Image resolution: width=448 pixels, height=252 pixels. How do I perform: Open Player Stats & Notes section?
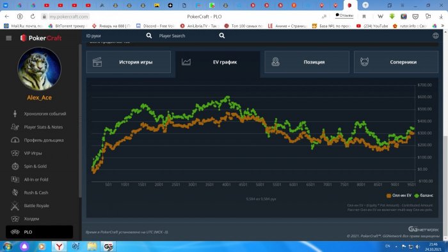[x=43, y=127]
